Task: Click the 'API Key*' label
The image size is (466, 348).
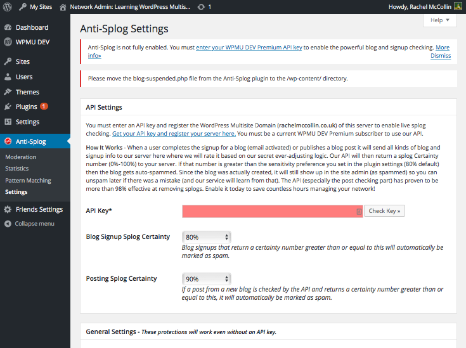Action: point(99,210)
